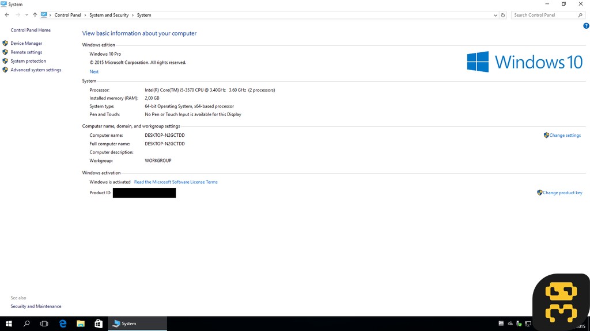Go back using the back arrow

7,15
